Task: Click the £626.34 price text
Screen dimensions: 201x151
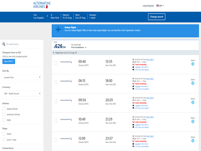Action: [x=60, y=46]
